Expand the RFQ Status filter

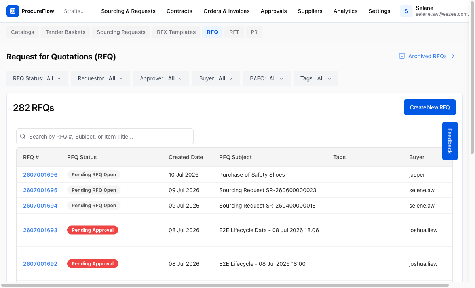click(x=37, y=78)
